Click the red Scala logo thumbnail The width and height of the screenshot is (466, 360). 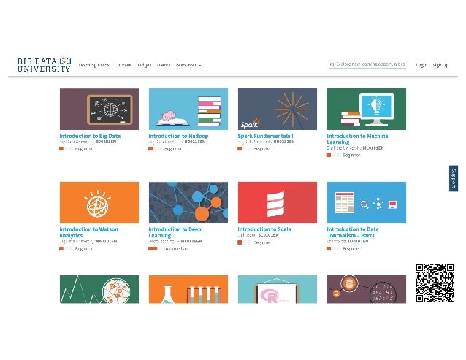pos(278,202)
